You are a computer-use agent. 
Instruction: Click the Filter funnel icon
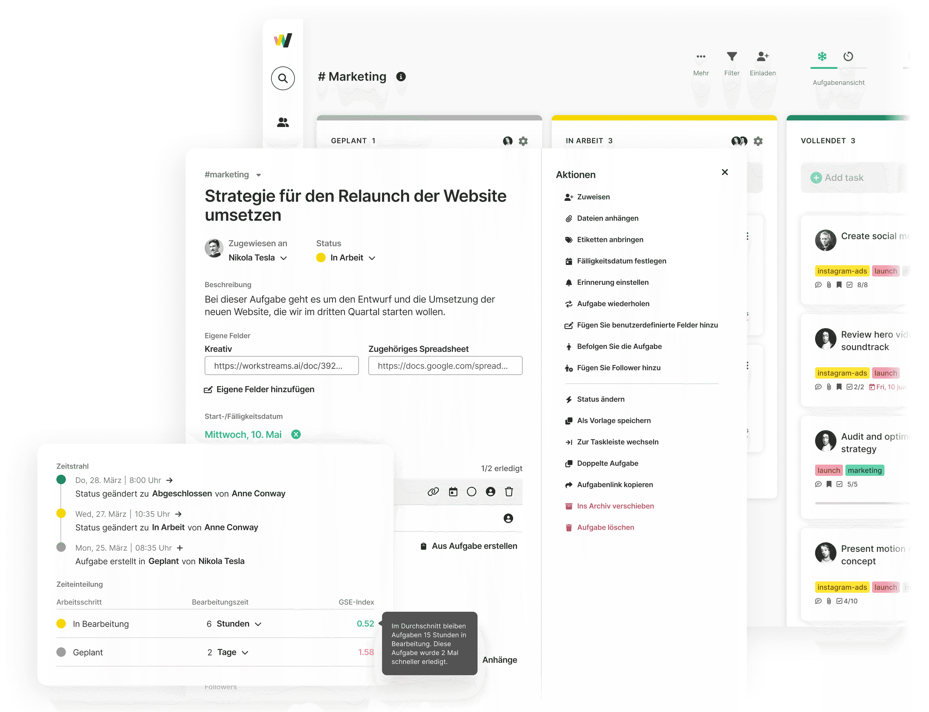click(x=731, y=56)
